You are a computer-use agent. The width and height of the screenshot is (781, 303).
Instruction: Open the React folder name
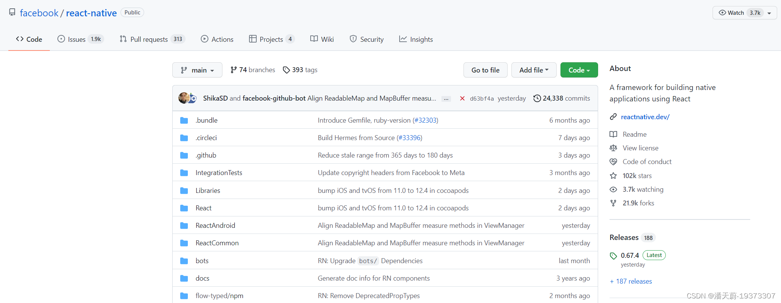203,208
